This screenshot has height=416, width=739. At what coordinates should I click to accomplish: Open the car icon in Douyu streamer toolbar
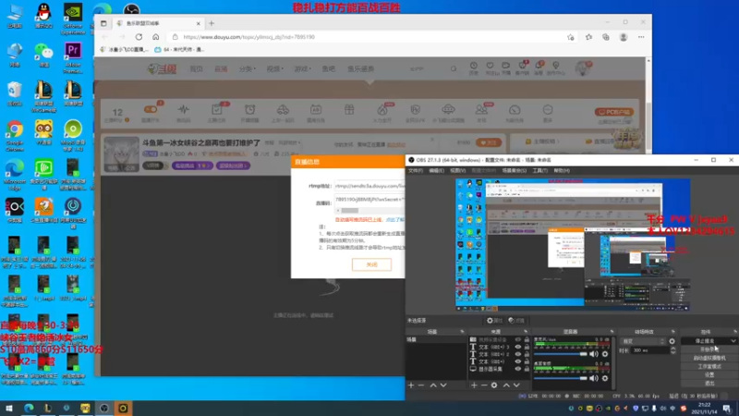coord(283,110)
